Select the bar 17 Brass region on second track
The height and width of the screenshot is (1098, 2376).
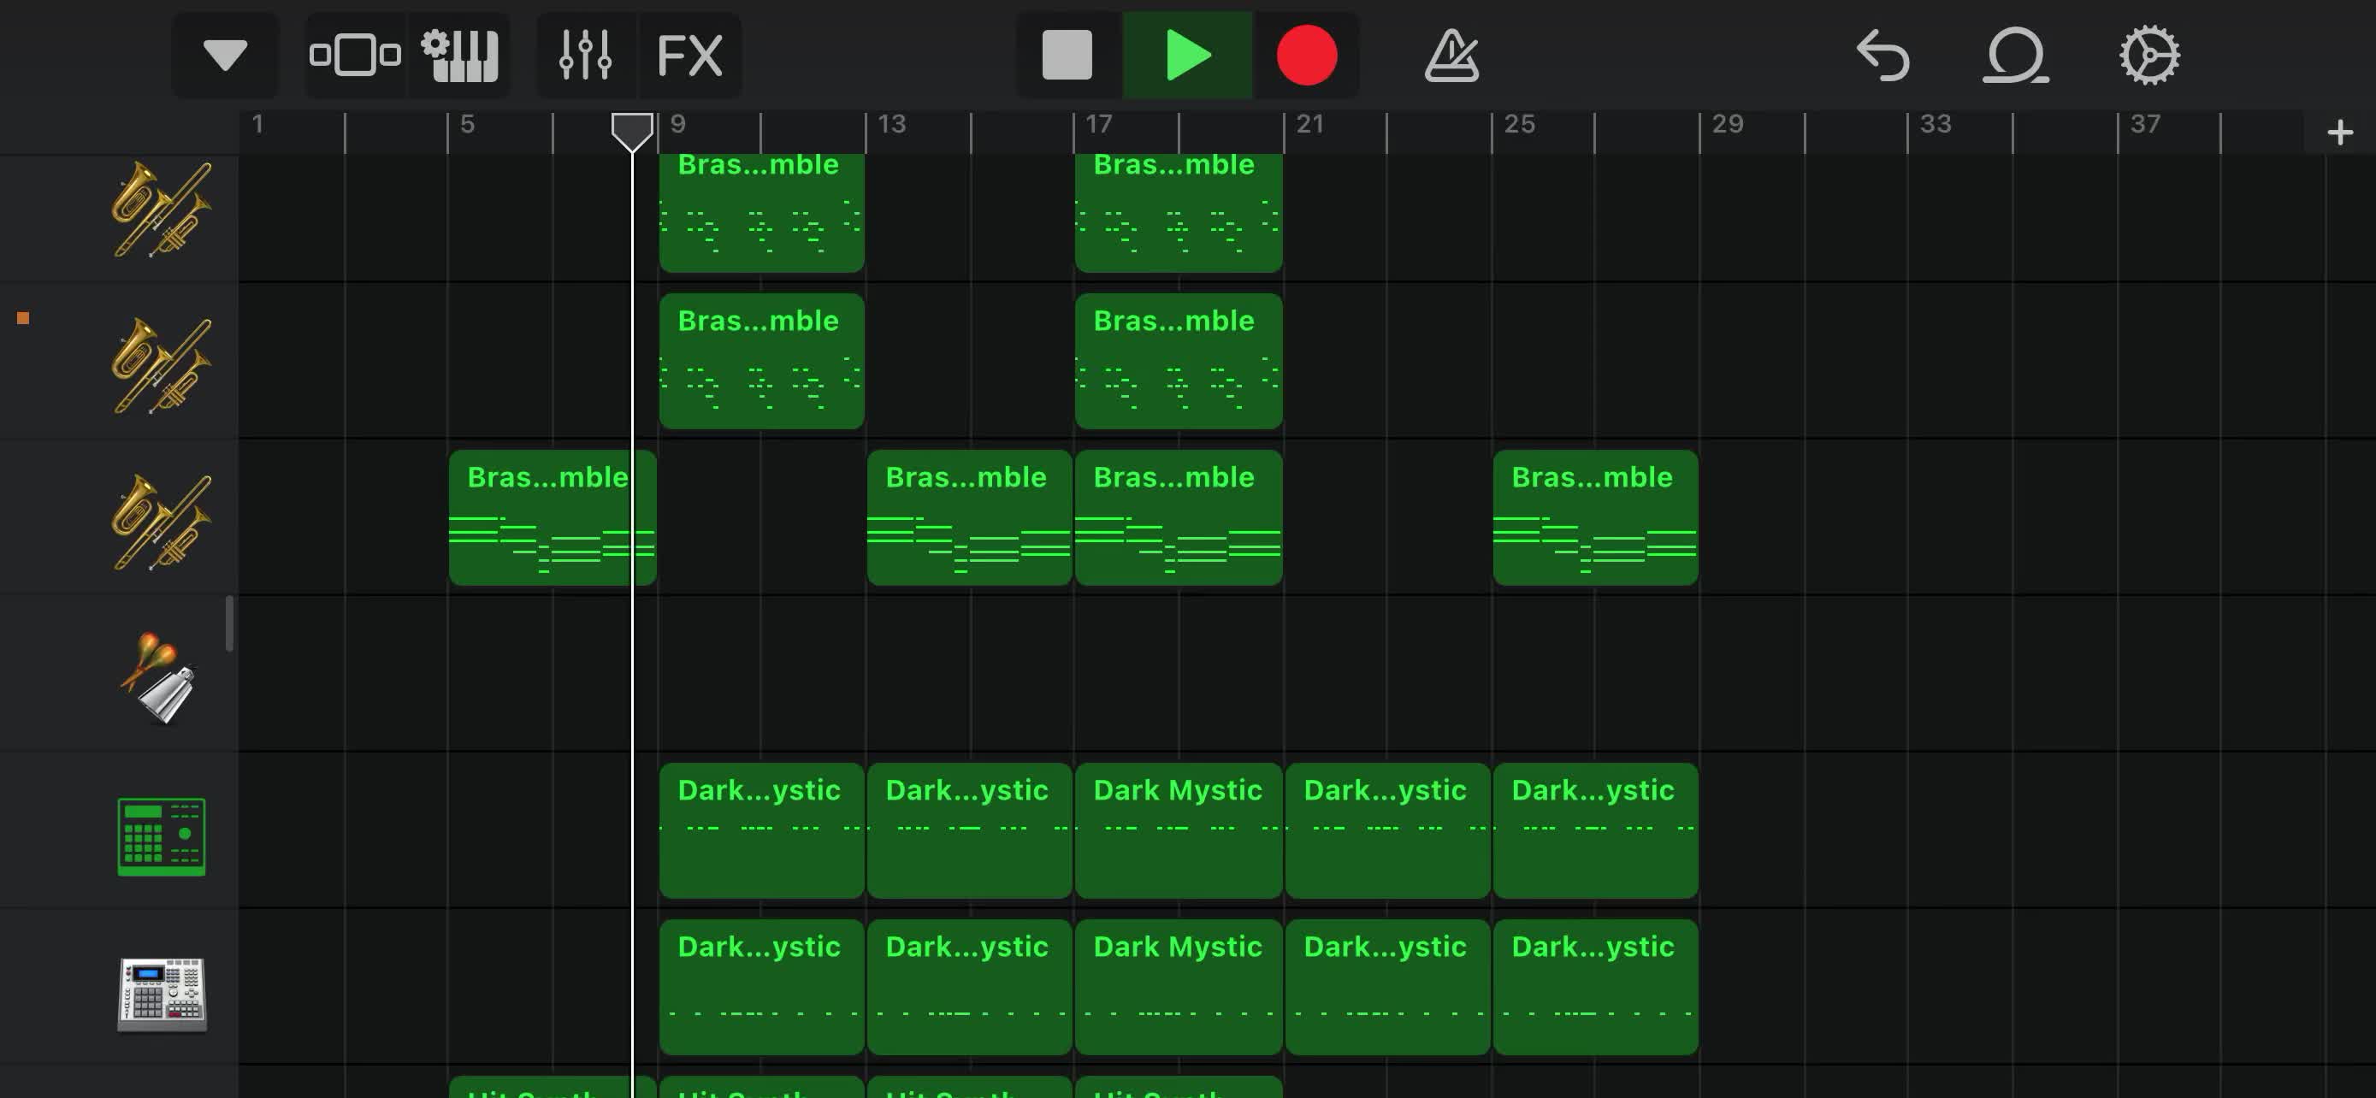tap(1179, 362)
